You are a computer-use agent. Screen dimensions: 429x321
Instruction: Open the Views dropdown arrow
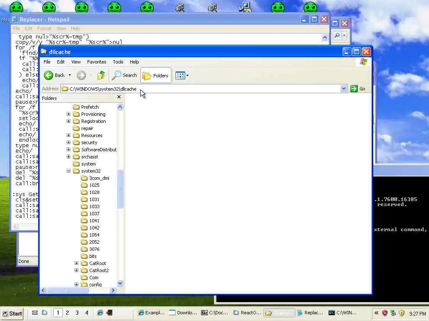tap(187, 76)
